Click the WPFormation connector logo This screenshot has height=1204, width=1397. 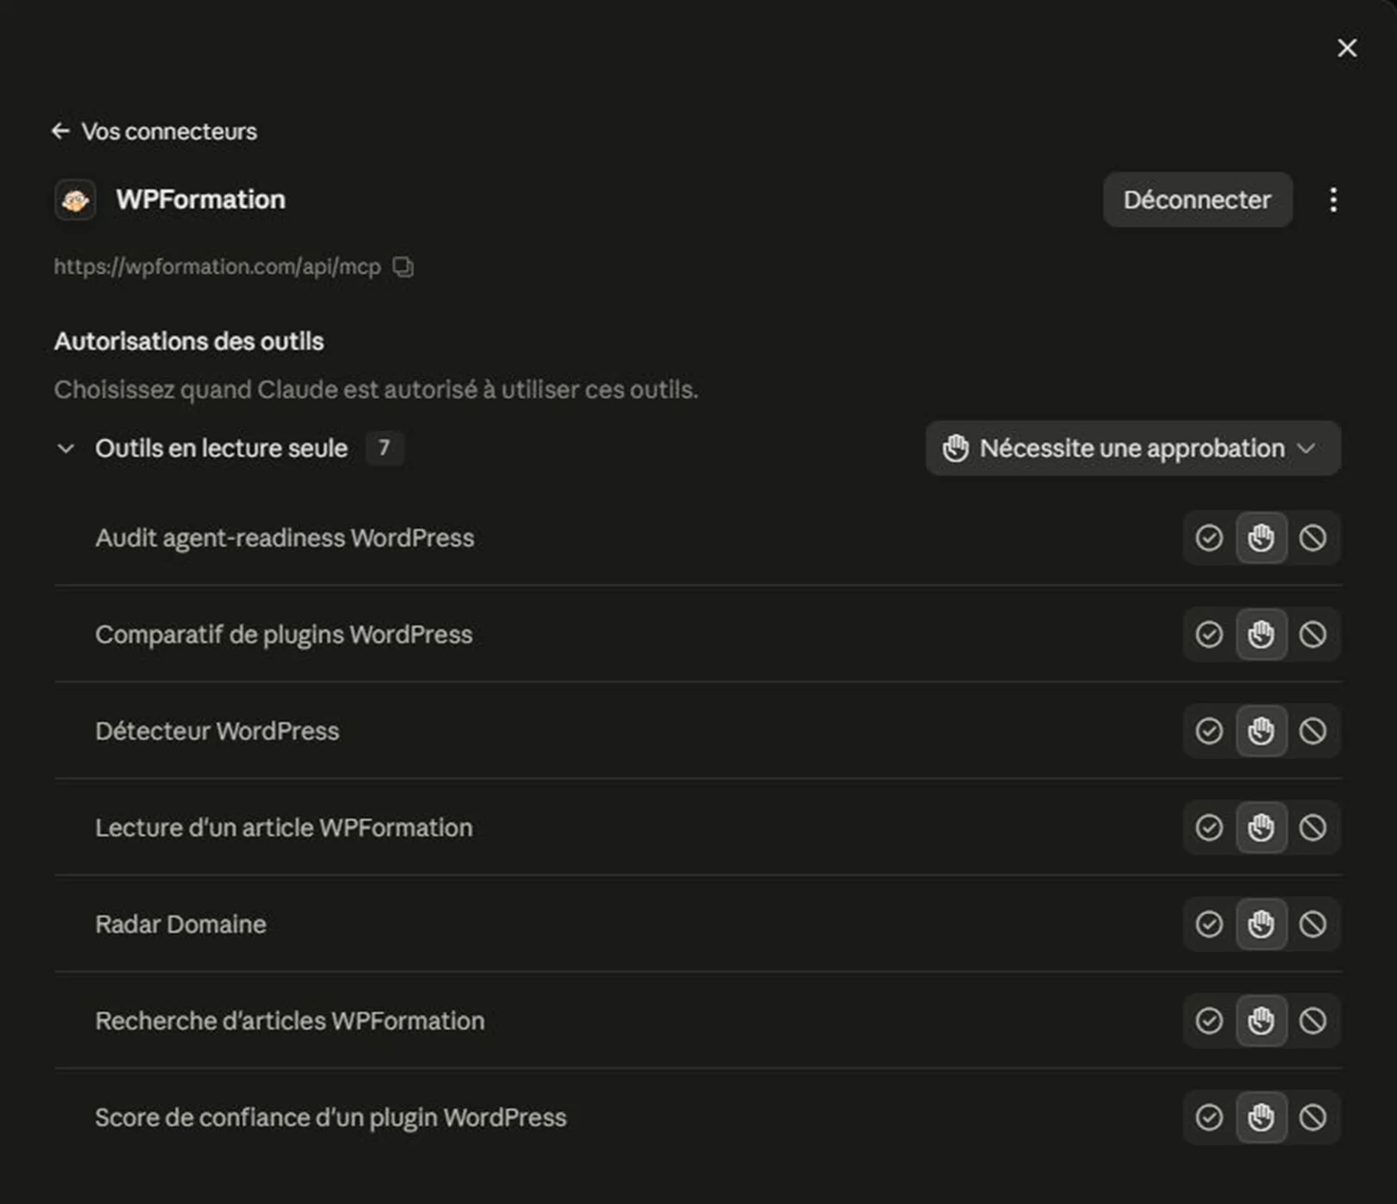(75, 200)
